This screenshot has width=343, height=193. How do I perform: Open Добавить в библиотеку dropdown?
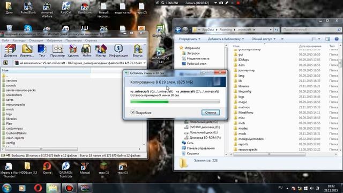(226, 39)
